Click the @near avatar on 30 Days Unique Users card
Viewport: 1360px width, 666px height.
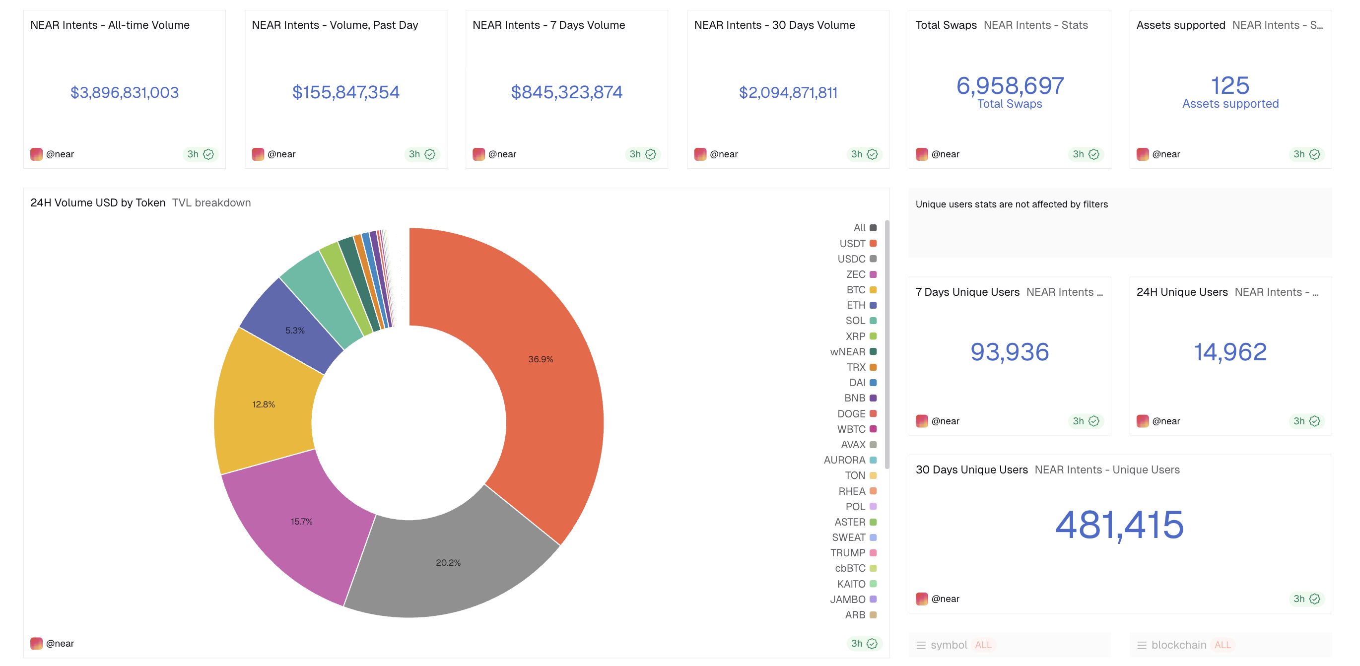[x=922, y=599]
